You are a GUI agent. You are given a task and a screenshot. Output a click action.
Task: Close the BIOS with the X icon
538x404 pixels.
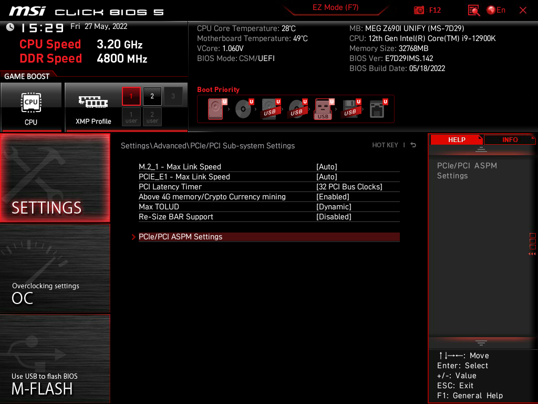(523, 11)
